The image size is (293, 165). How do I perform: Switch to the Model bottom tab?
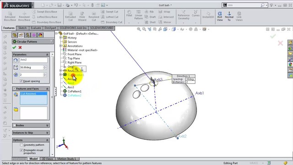(33, 159)
